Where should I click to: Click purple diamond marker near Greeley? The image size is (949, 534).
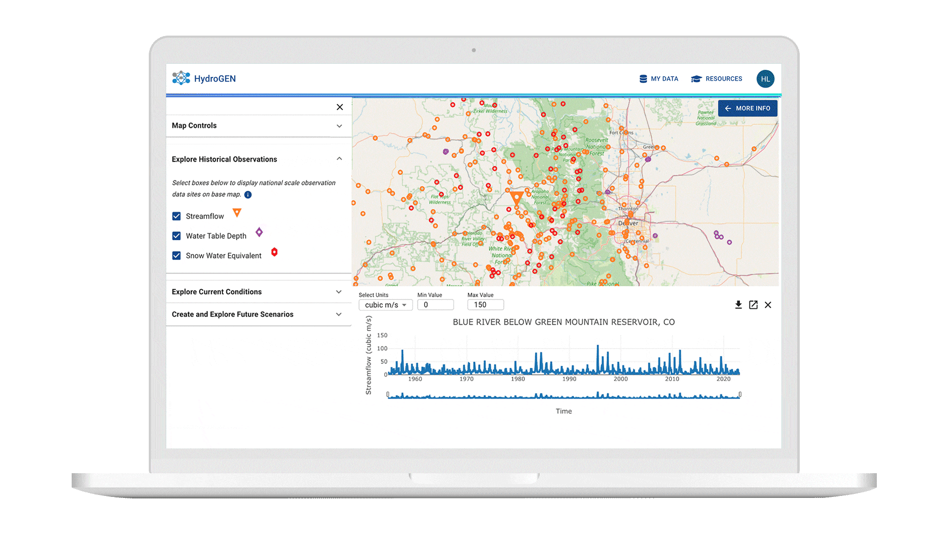(648, 159)
